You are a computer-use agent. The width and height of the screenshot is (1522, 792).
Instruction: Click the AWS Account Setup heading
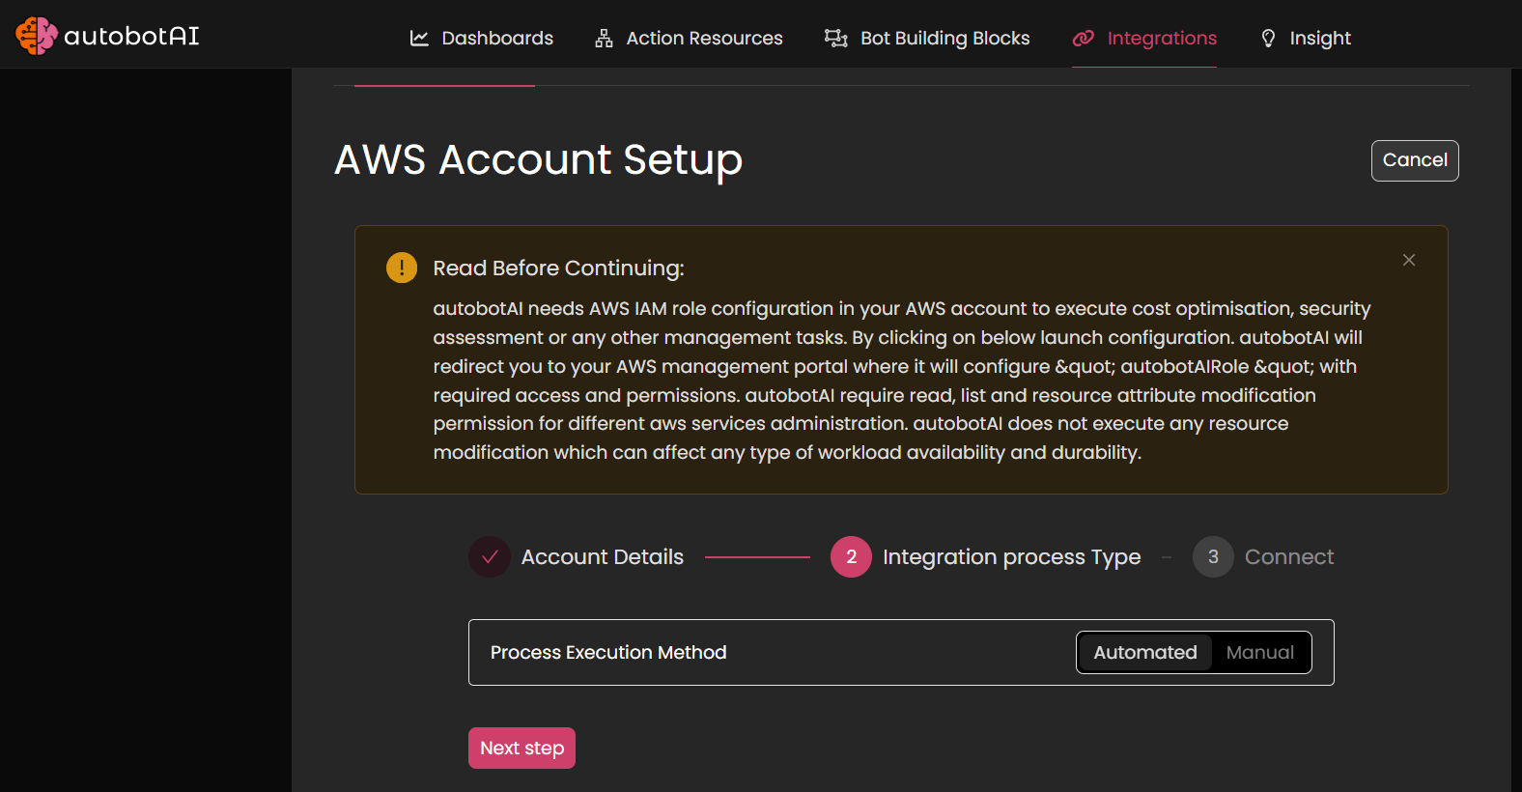538,160
